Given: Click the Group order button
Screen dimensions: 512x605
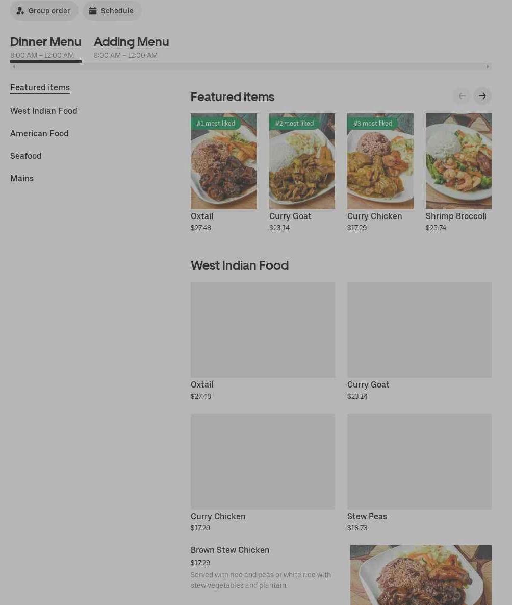Looking at the screenshot, I should [x=44, y=11].
